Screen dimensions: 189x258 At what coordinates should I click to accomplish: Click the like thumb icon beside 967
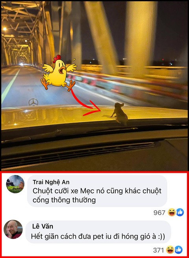(x=180, y=212)
